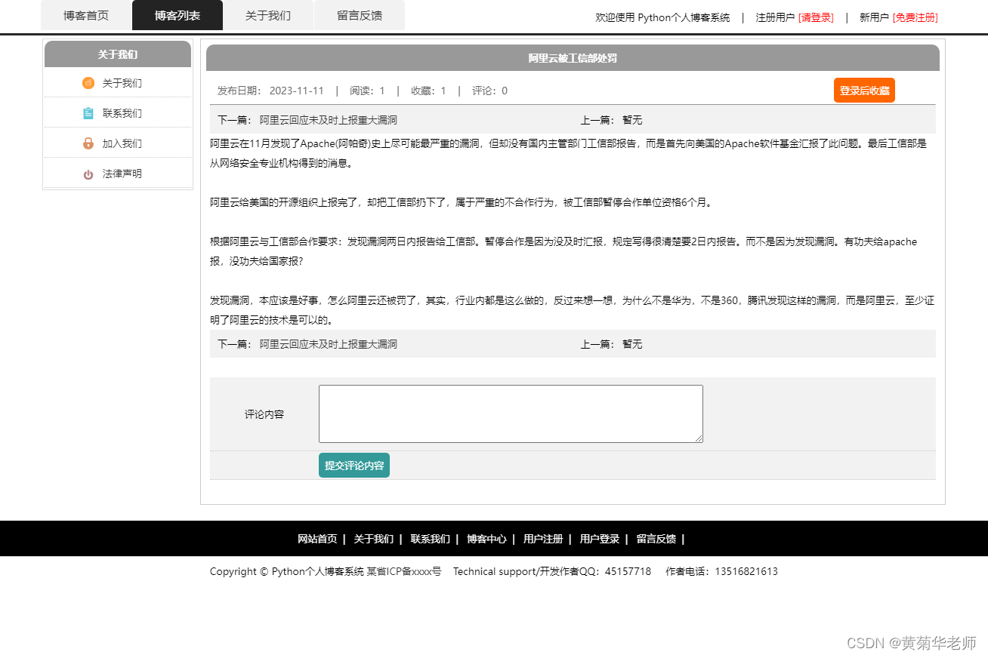Click the 关于我们 sidebar panel header
The image size is (988, 658).
click(x=118, y=54)
